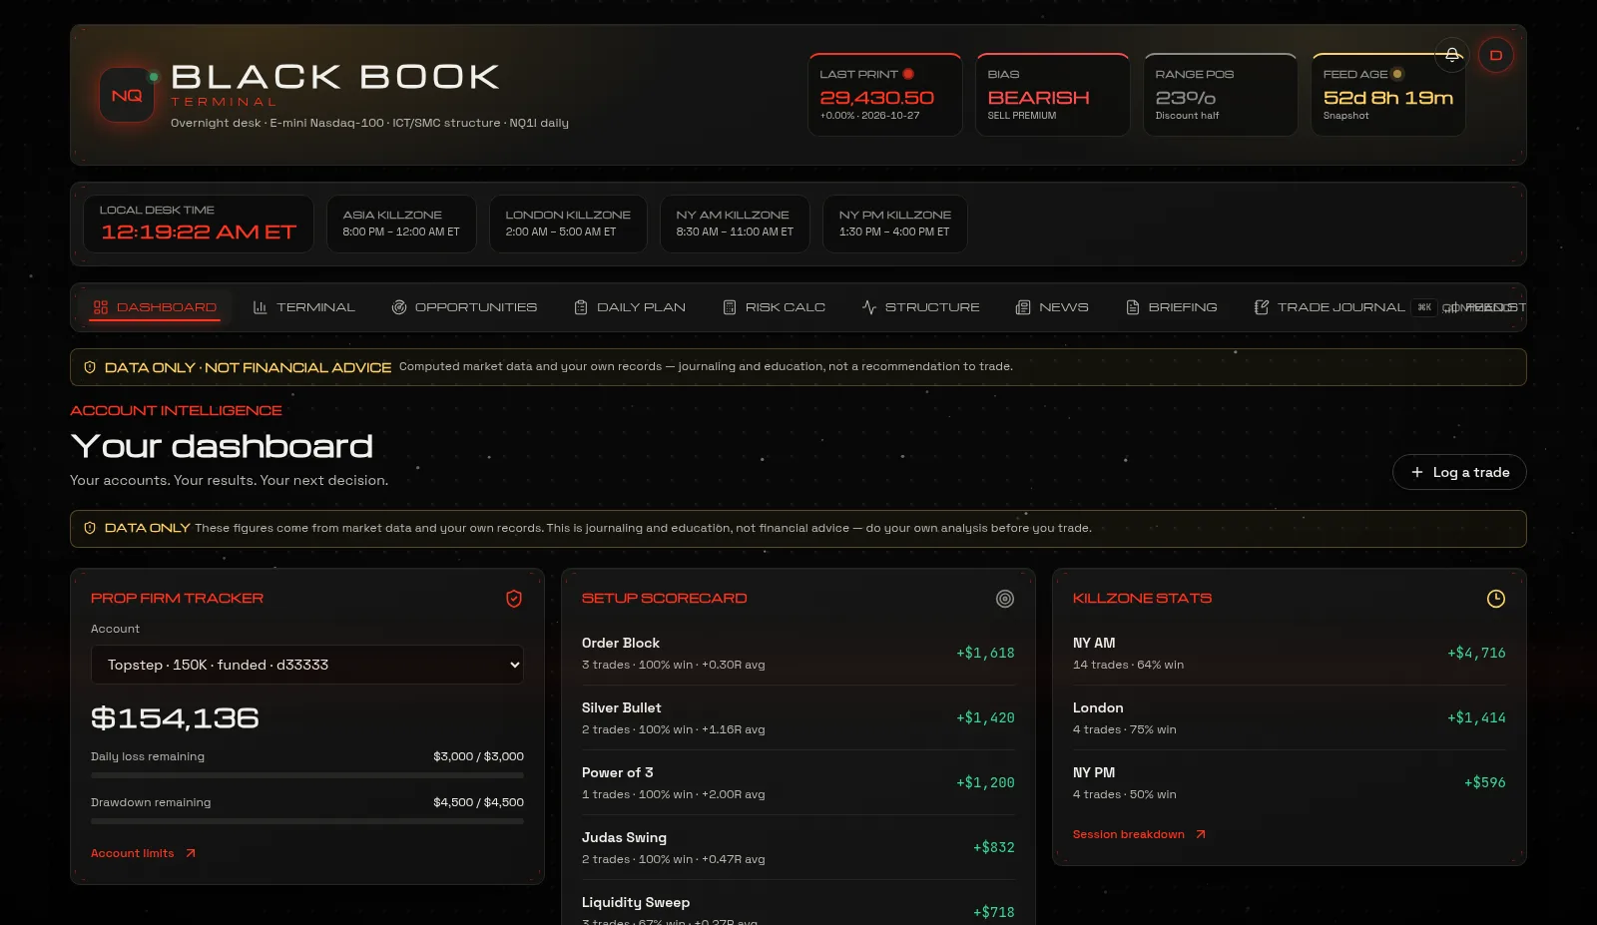Click the Feed Age snapshot card
Screen dimensions: 1597x925
1388,95
